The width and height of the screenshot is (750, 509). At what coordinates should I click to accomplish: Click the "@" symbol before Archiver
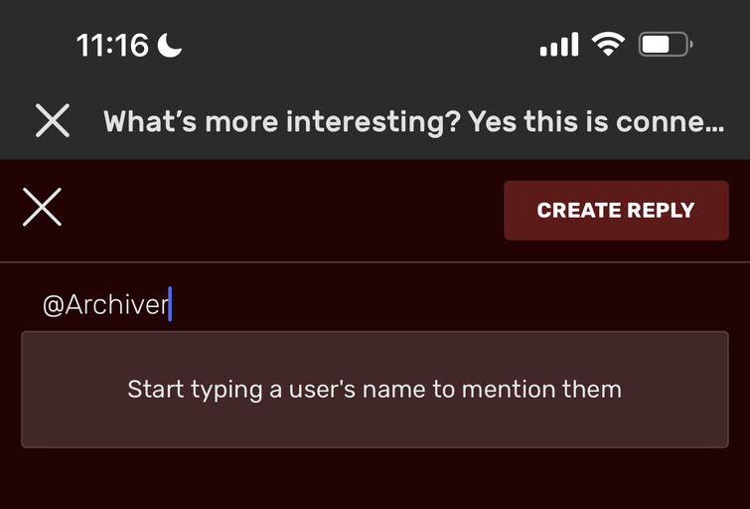pos(53,305)
